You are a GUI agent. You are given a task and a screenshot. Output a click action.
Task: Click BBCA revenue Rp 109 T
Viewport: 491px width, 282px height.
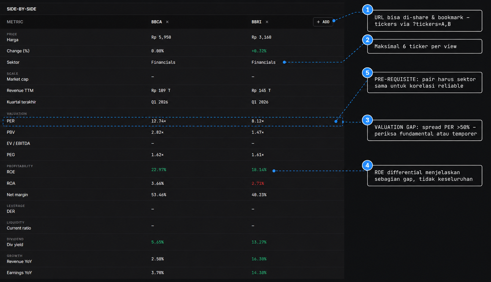161,91
